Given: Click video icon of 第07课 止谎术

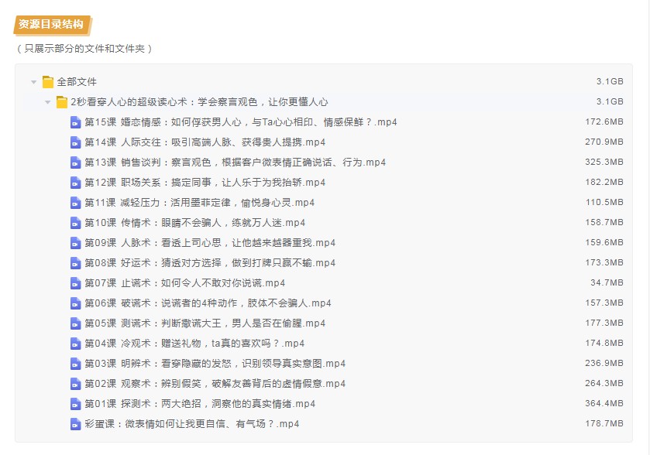Looking at the screenshot, I should pyautogui.click(x=75, y=283).
